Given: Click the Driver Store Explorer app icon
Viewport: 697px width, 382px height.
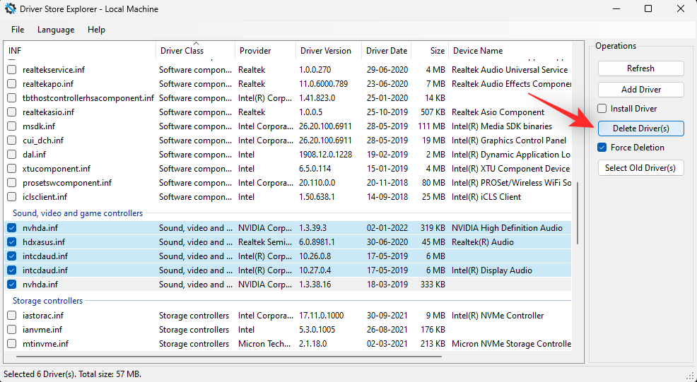Looking at the screenshot, I should 11,9.
